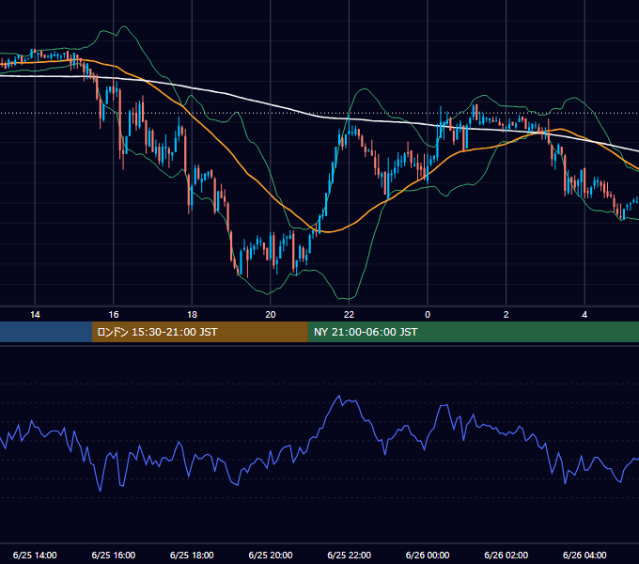Click the blue session band before London
639x564 pixels.
(x=46, y=332)
